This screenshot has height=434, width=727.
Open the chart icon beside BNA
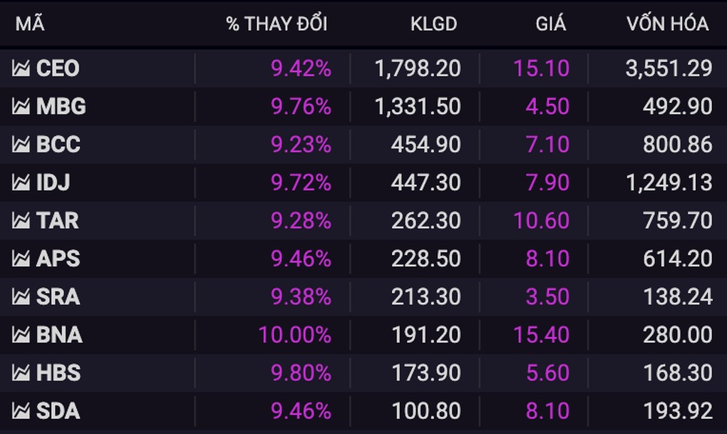point(21,336)
